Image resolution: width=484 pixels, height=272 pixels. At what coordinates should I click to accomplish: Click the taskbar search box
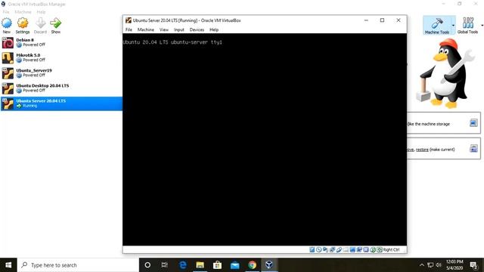pos(78,265)
